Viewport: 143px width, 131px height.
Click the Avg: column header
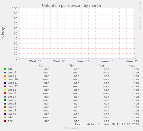(x=102, y=66)
